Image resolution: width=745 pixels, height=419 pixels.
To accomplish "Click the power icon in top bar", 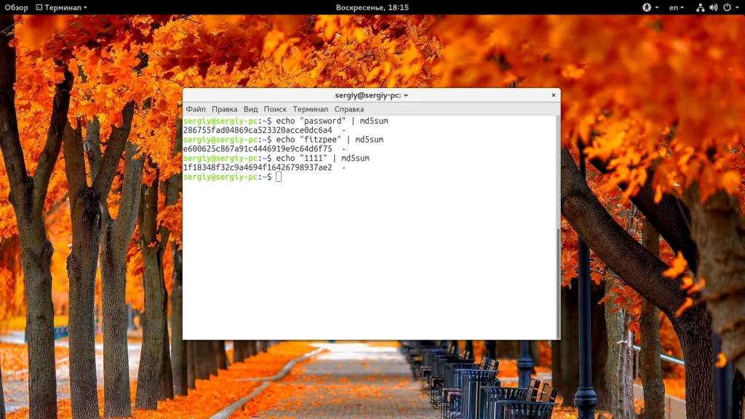I will [727, 7].
